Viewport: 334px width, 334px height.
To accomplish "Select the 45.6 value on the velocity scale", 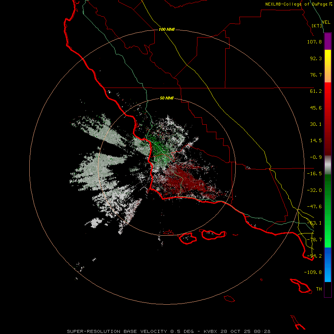I will click(x=316, y=108).
